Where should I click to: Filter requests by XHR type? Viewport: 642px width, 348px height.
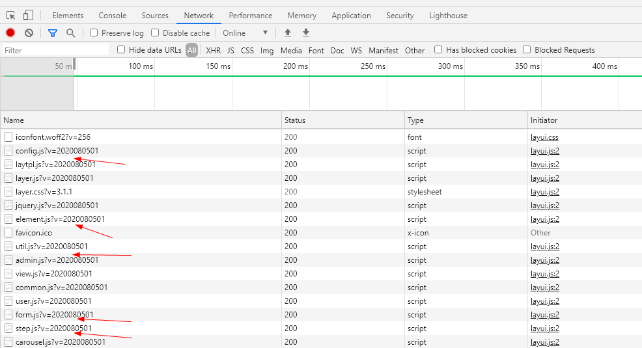[213, 50]
